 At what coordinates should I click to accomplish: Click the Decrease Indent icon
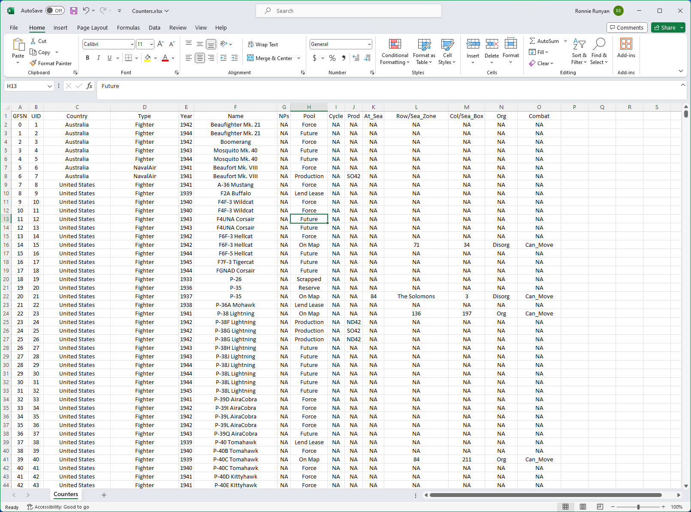[x=223, y=58]
